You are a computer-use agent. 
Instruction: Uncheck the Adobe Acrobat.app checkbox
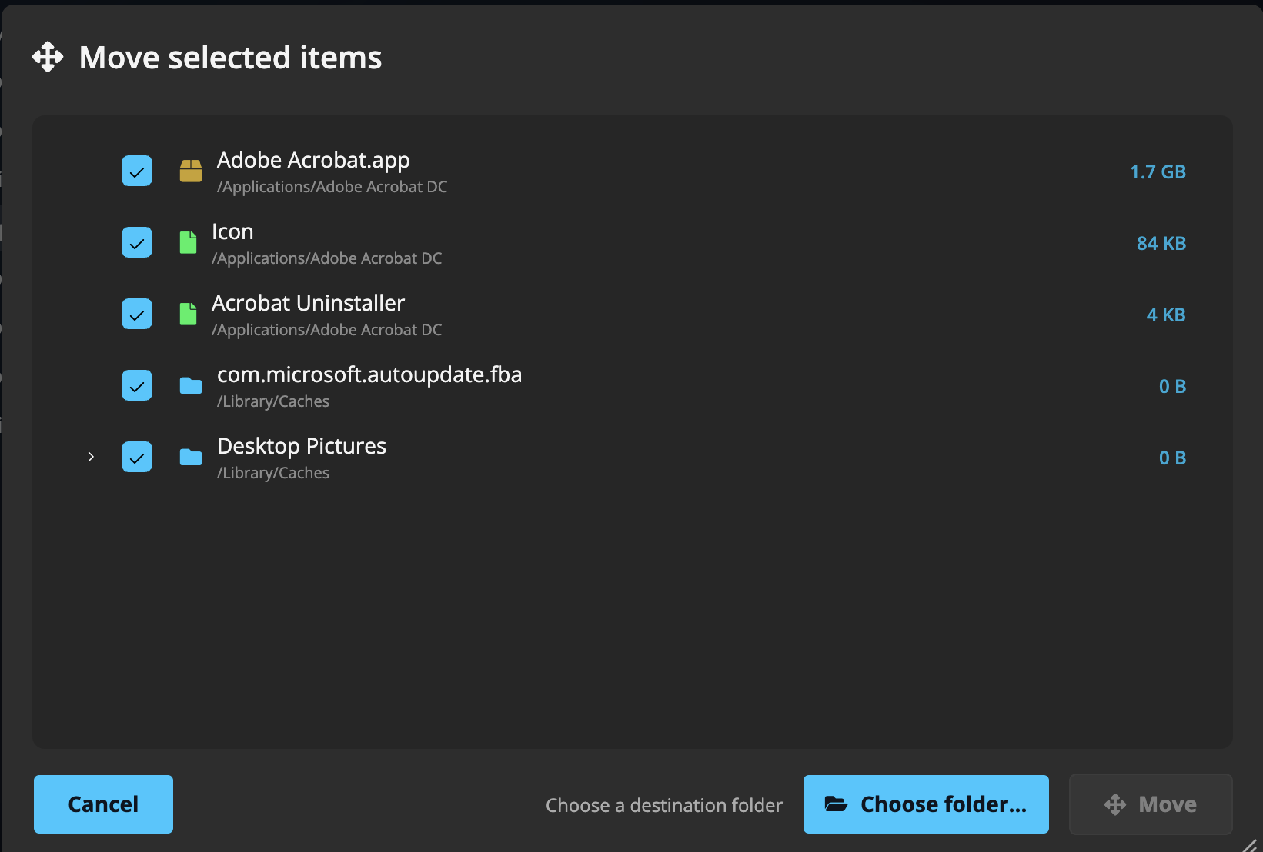click(x=137, y=171)
